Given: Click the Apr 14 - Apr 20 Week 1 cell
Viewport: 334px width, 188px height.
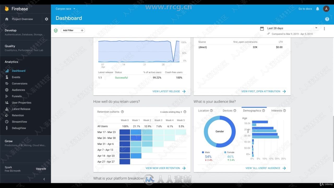Looking at the screenshot, I should [x=136, y=156].
